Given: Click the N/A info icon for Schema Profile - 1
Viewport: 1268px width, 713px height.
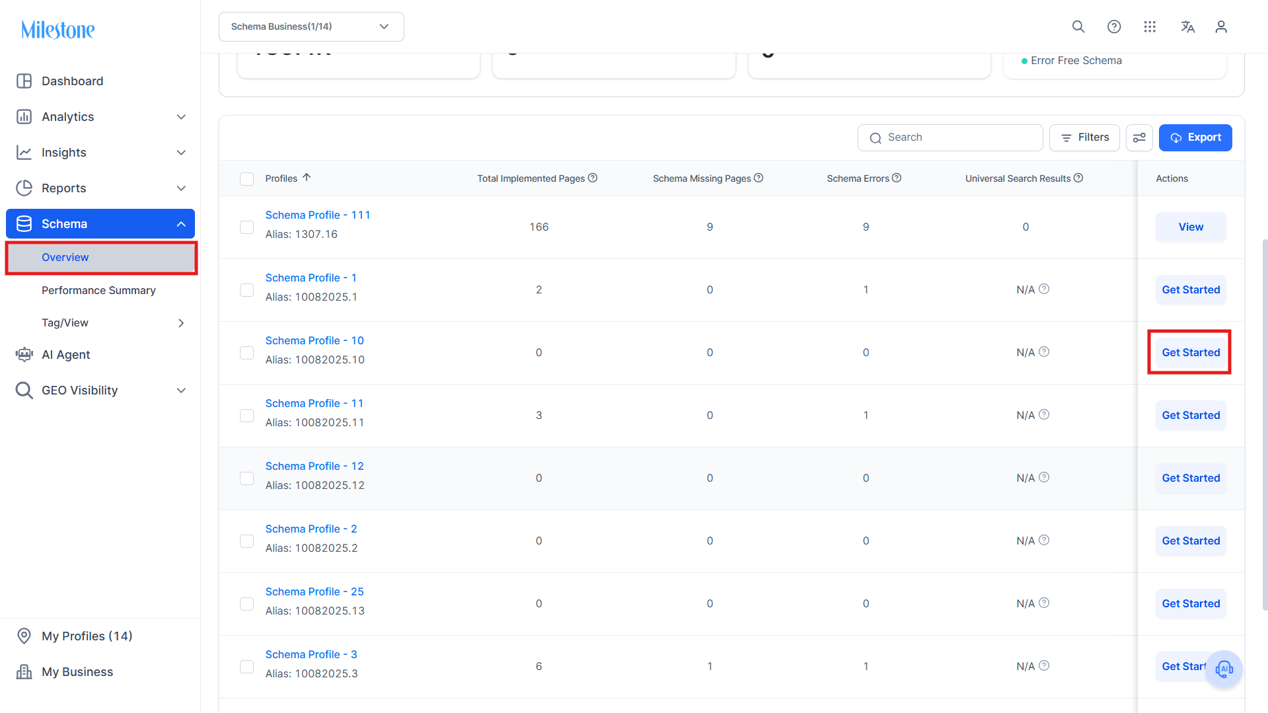Looking at the screenshot, I should [1044, 289].
